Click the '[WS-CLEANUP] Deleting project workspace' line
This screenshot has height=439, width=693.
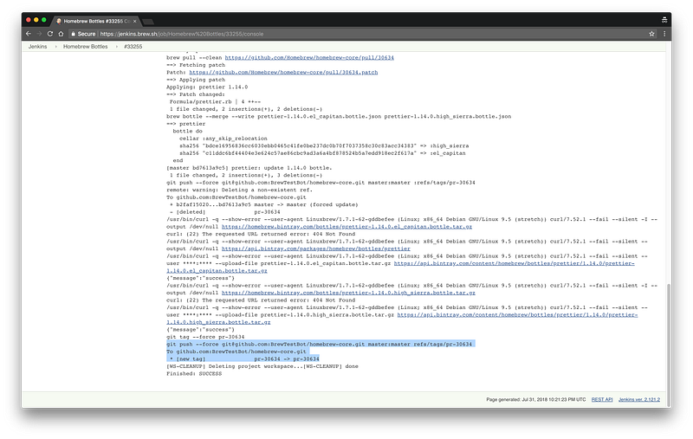click(x=262, y=366)
